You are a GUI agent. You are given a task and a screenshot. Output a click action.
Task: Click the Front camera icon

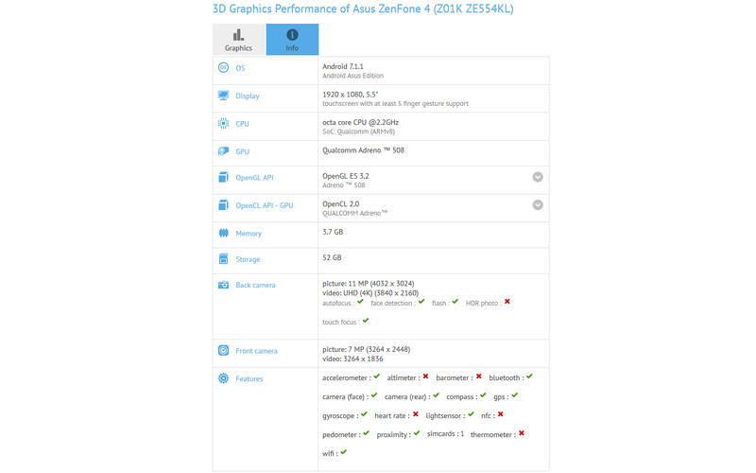(x=223, y=351)
